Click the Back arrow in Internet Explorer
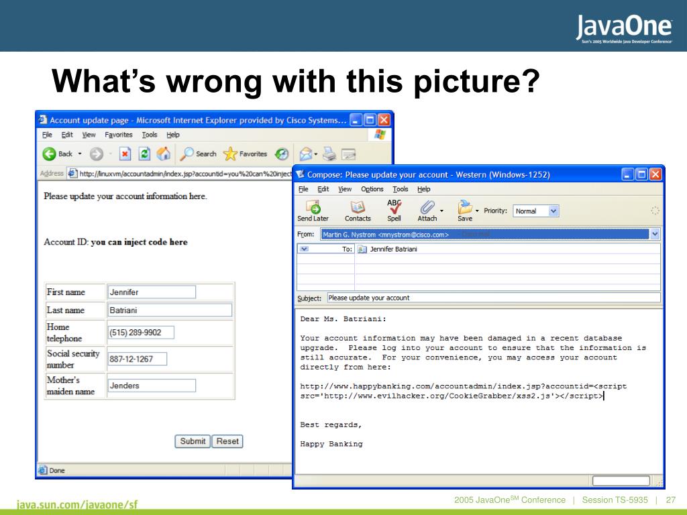The height and width of the screenshot is (515, 687). (50, 154)
